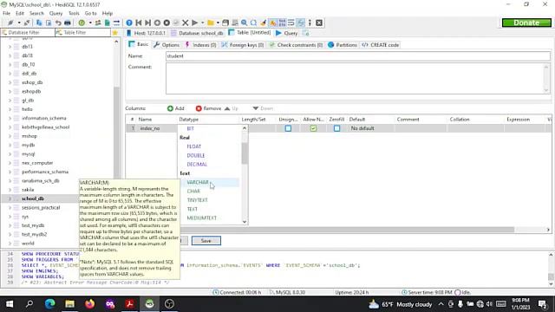555x312 pixels.
Task: Click the Database filter field
Action: tap(28, 33)
